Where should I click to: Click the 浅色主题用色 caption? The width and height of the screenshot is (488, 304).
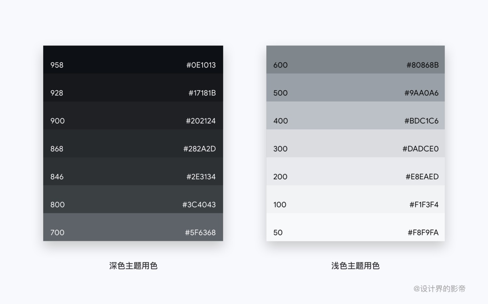coord(356,265)
